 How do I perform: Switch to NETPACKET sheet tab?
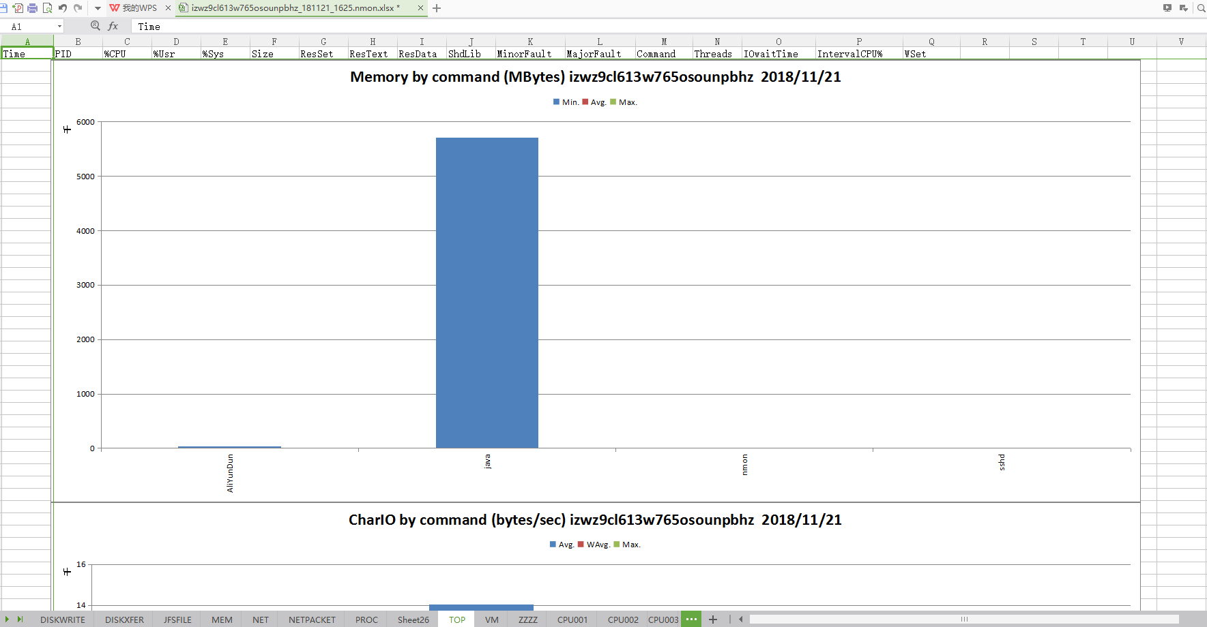point(312,620)
